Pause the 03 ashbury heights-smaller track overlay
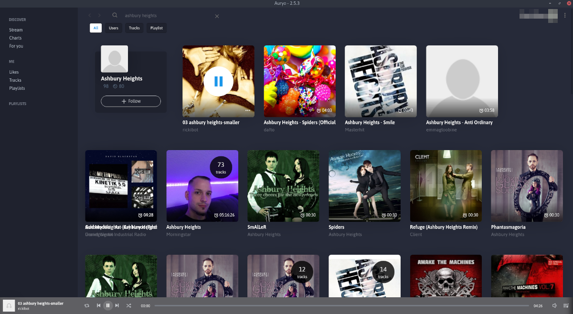The height and width of the screenshot is (314, 573). [218, 81]
